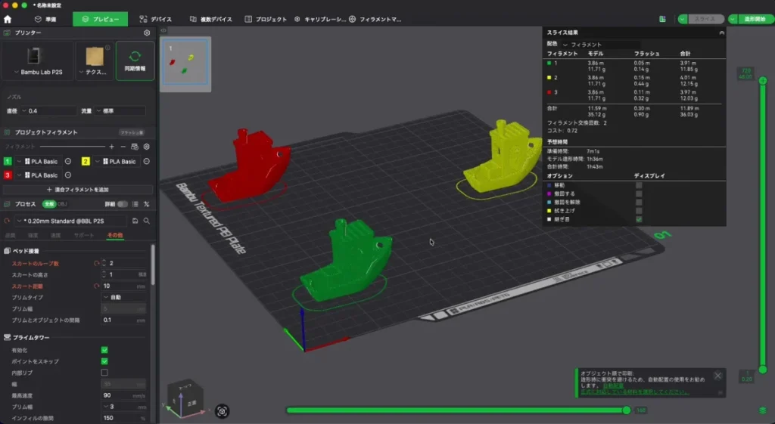The height and width of the screenshot is (424, 775).
Task: Click the 自動配置 link in notification
Action: (x=613, y=385)
